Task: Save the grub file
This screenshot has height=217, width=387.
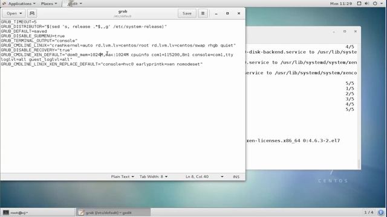Action: pyautogui.click(x=187, y=13)
